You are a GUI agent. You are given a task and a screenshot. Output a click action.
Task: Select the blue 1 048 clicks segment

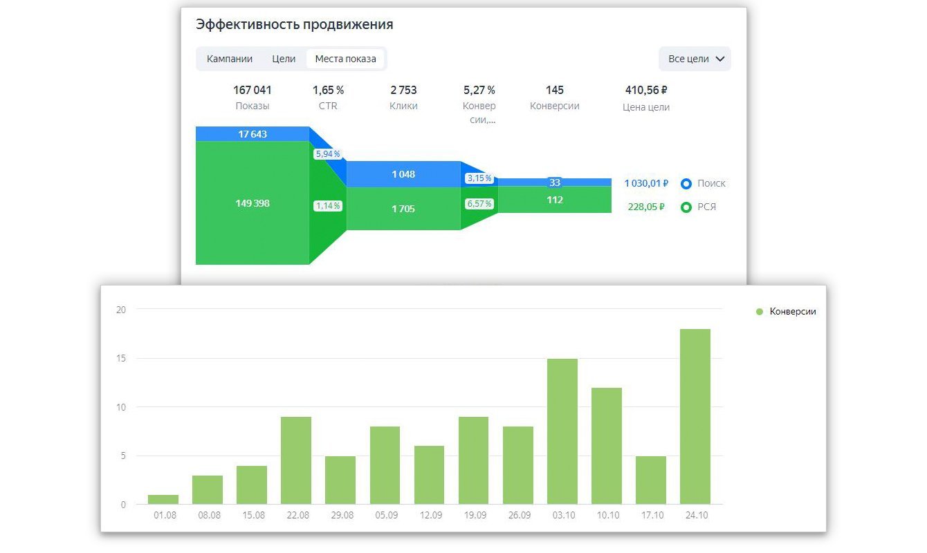click(x=403, y=174)
